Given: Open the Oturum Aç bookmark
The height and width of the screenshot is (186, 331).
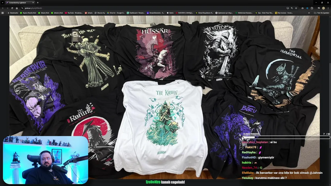Looking at the screenshot, I should point(100,13).
